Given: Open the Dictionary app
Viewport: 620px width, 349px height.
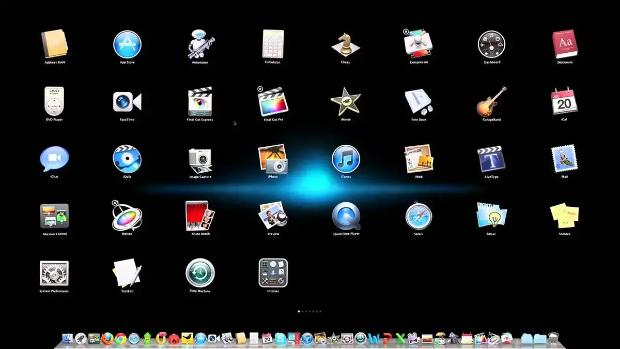Looking at the screenshot, I should [564, 45].
